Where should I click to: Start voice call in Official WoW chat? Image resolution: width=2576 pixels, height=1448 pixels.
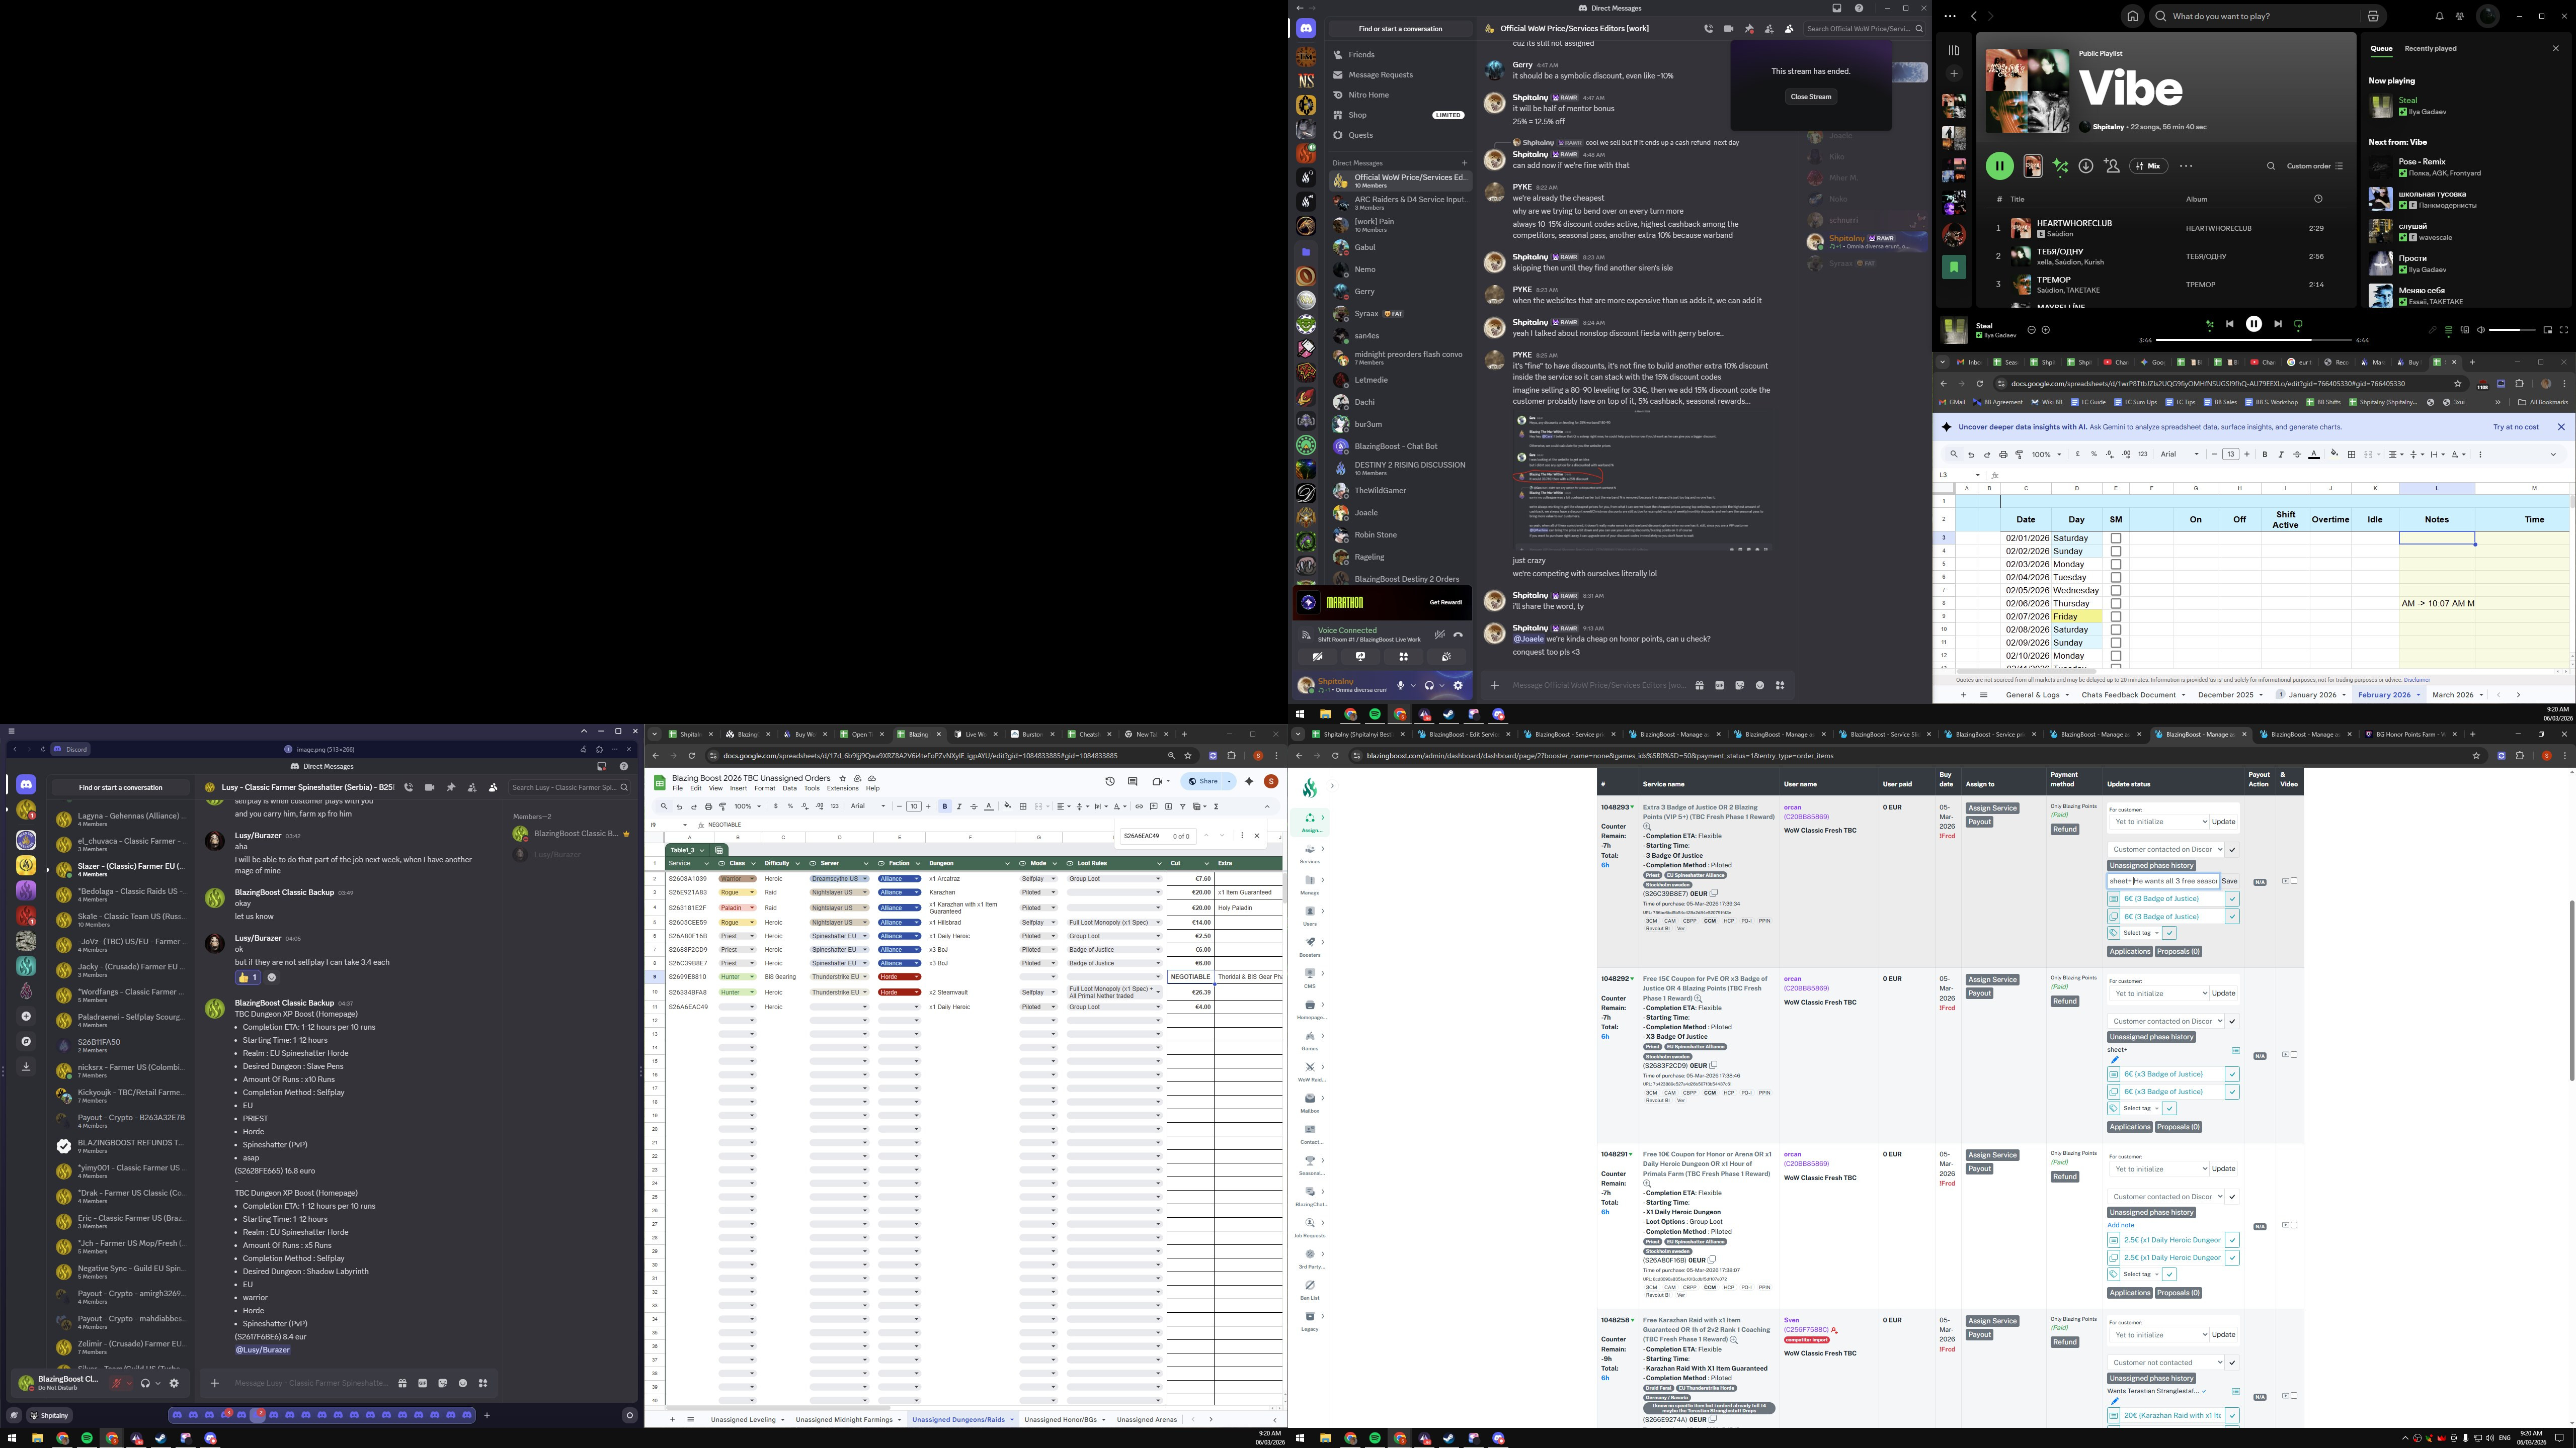[x=1708, y=29]
